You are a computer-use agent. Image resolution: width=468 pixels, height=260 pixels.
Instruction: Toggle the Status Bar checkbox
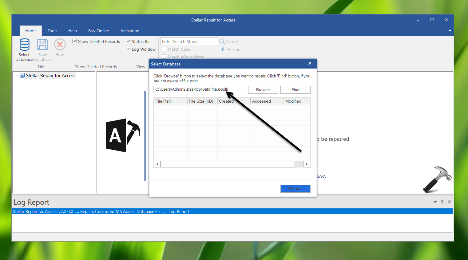pos(128,41)
